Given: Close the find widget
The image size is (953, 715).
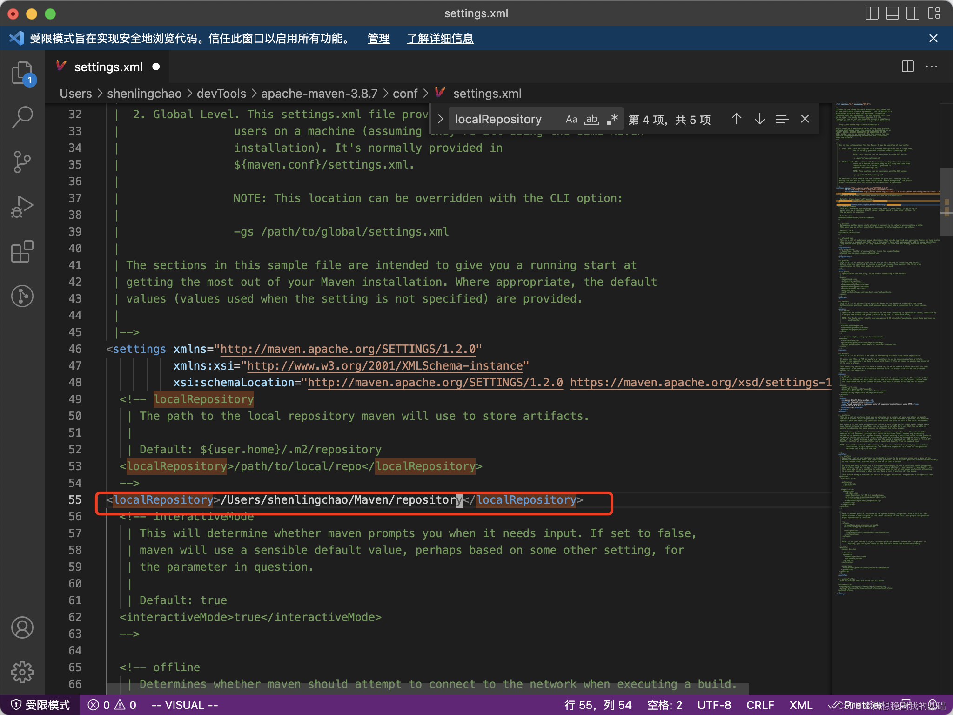Looking at the screenshot, I should (x=805, y=119).
